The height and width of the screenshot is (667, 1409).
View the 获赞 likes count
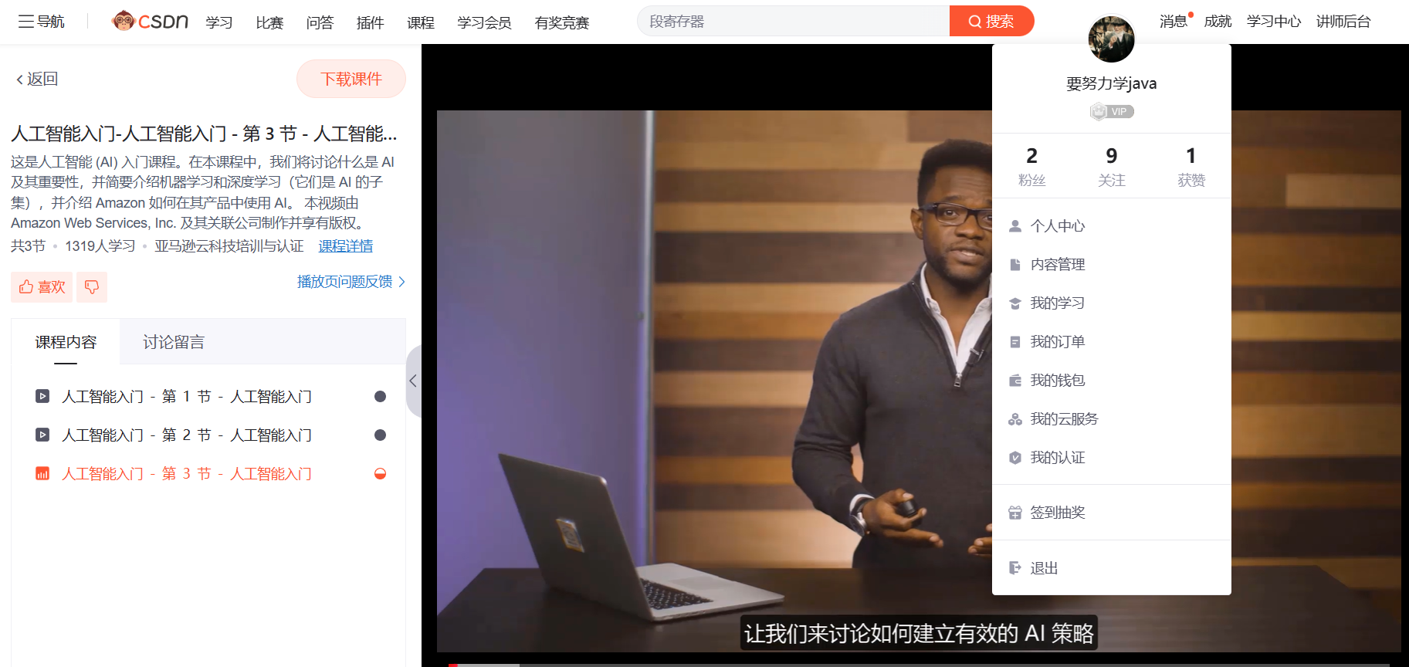1191,166
